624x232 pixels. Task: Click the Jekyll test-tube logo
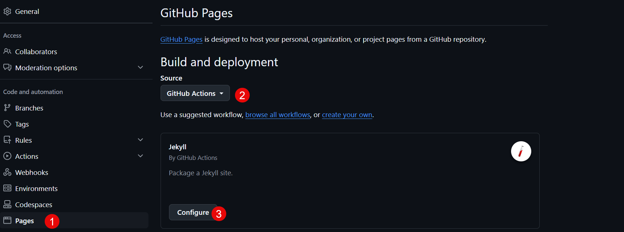point(521,151)
